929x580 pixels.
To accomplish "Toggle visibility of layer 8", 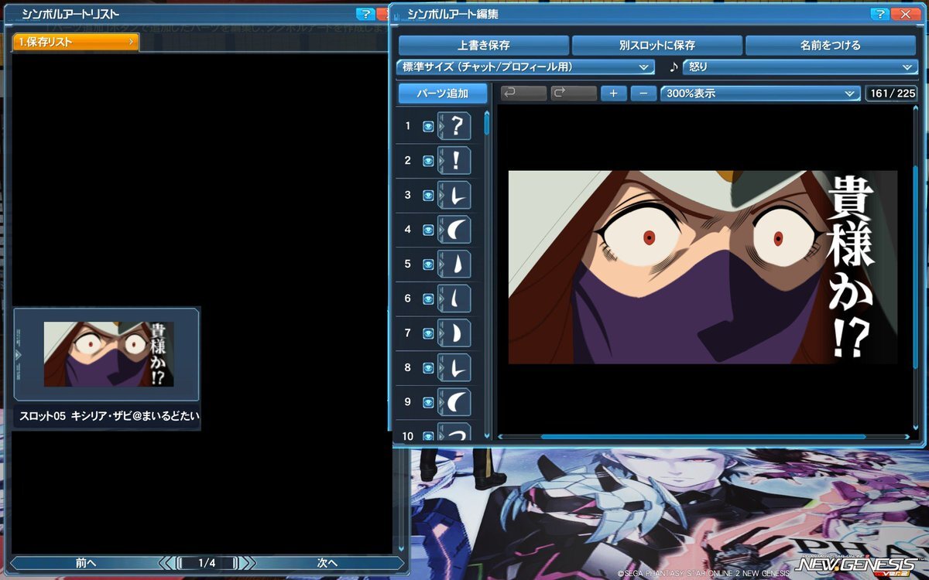I will coord(428,368).
